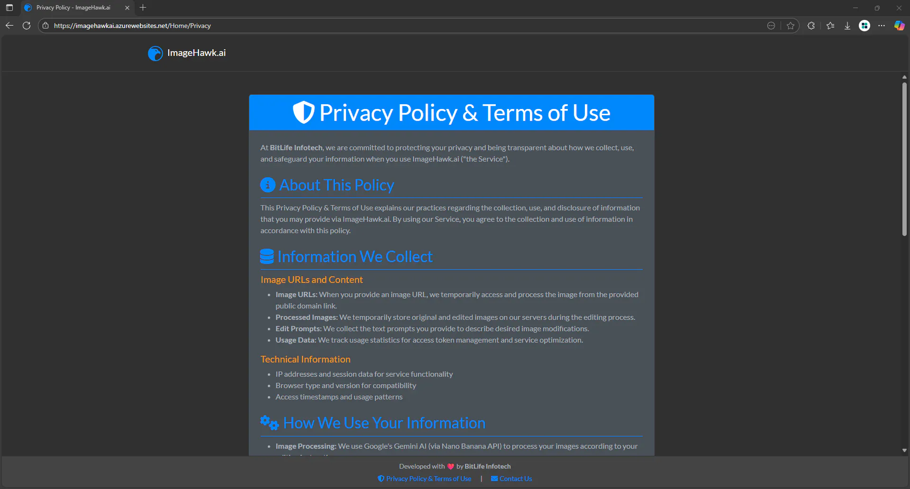Viewport: 910px width, 489px height.
Task: Click the 'Privacy Policy & Terms of Use' heading
Action: tap(464, 113)
